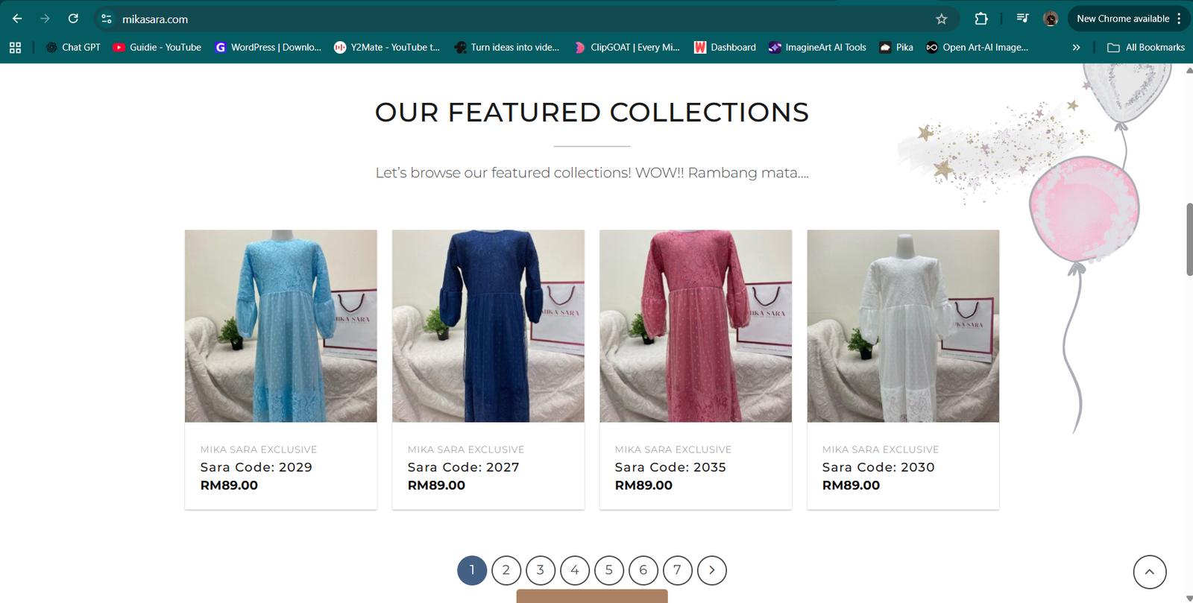Open the media controls icon
This screenshot has height=603, width=1193.
(1023, 19)
